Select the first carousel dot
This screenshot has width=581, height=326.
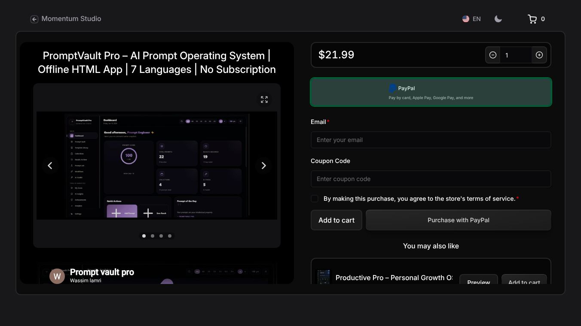coord(144,236)
